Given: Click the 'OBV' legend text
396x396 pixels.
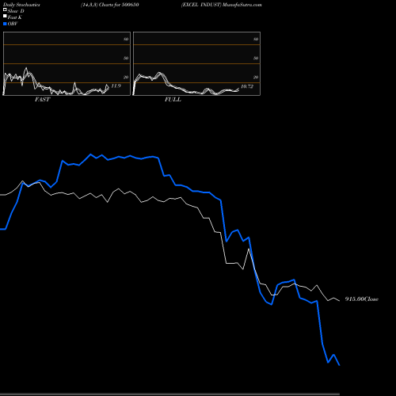Looking at the screenshot, I should click(13, 24).
